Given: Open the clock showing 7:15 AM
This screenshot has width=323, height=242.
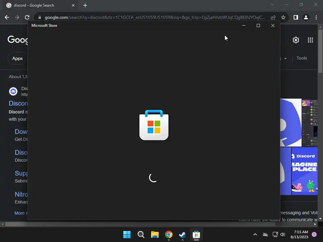Looking at the screenshot, I should 300,234.
